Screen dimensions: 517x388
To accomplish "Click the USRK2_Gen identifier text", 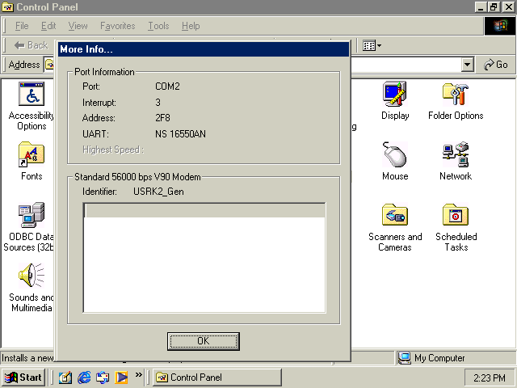I will tap(158, 192).
